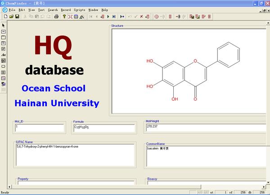The image size is (270, 195).
Task: Open the Window menu
Action: coord(93,10)
